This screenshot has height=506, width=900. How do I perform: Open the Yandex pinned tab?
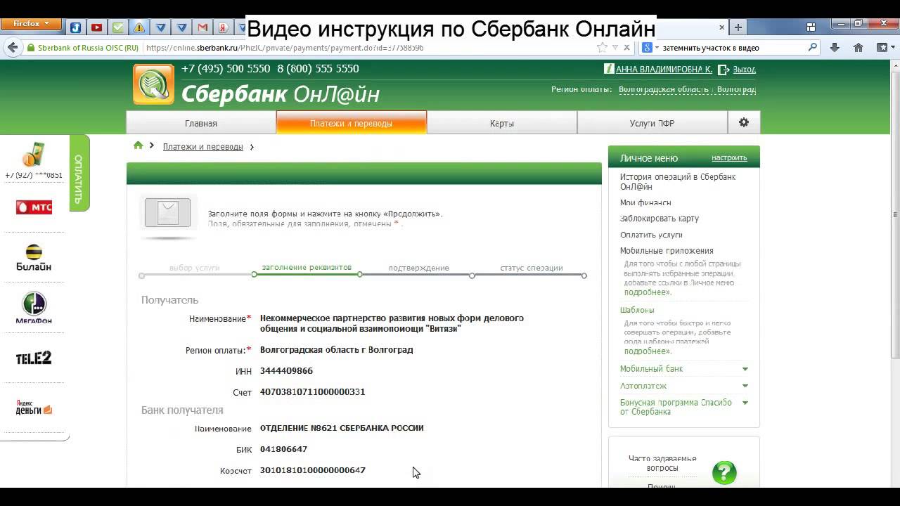224,28
